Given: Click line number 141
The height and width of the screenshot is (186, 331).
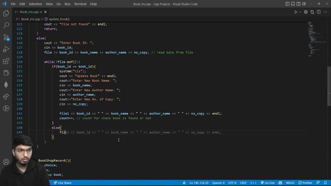Looking at the screenshot, I should click(20, 114).
